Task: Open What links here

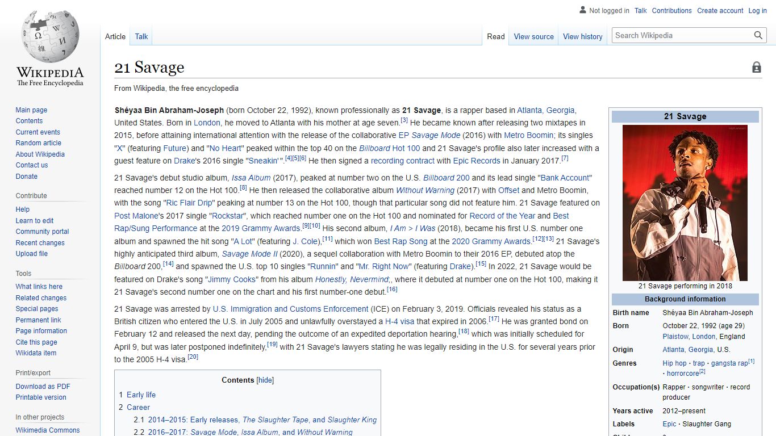Action: click(x=39, y=287)
